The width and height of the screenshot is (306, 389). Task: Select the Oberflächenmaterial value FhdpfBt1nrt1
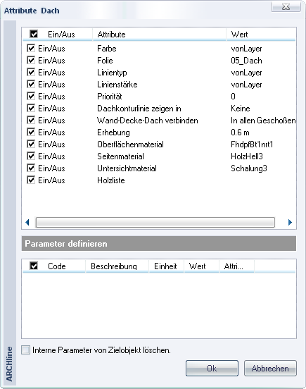[x=252, y=144]
